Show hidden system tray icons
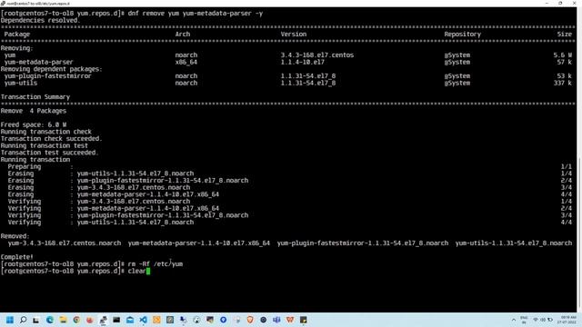This screenshot has width=582, height=327. (514, 320)
